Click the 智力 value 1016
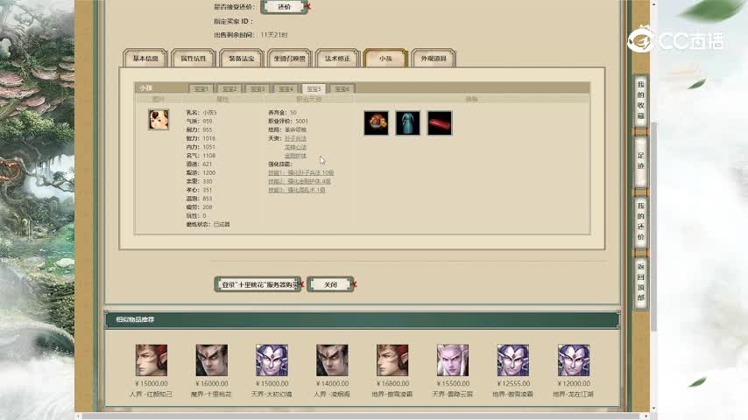 pos(209,138)
